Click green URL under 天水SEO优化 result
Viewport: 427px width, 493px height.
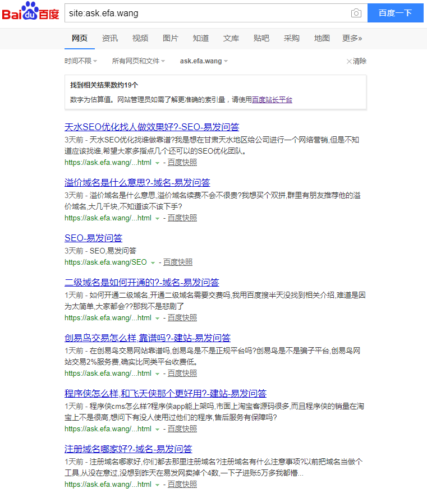(108, 163)
